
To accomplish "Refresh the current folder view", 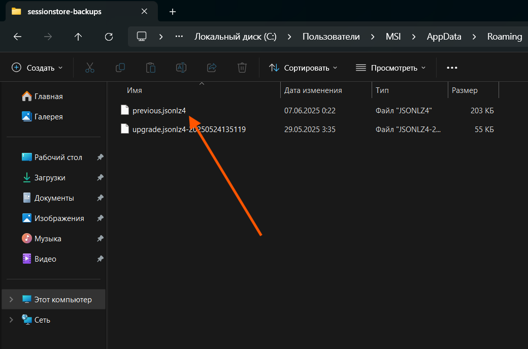I will [x=109, y=37].
